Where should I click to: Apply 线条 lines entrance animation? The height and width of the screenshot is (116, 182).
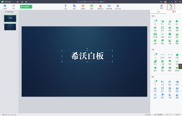170,29
